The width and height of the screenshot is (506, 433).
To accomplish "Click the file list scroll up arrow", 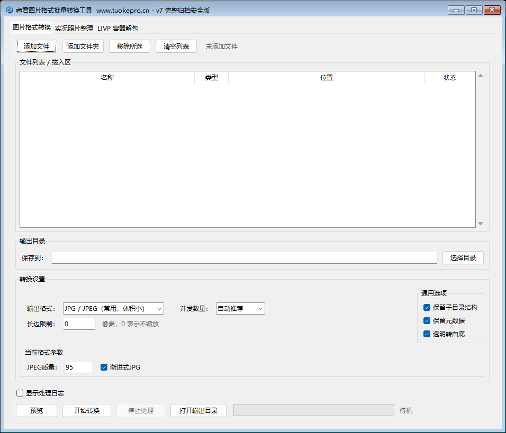I will pyautogui.click(x=481, y=76).
